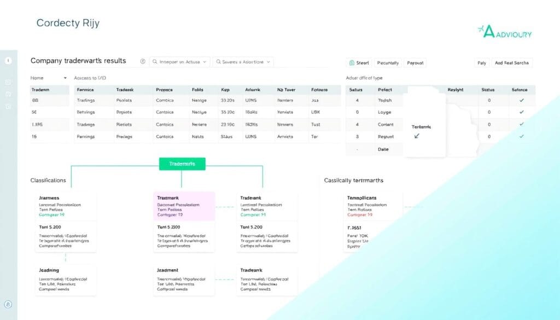Click the 'Regunt' cell
Screen dimensions: 560x320
pos(386,136)
